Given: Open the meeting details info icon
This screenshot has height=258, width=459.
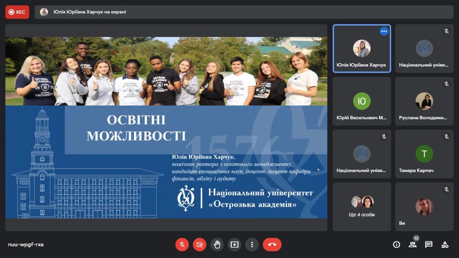Looking at the screenshot, I should point(397,245).
